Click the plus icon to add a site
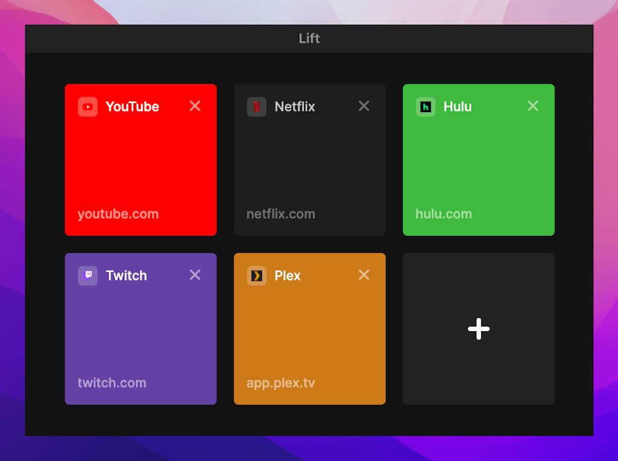This screenshot has height=461, width=618. click(478, 329)
